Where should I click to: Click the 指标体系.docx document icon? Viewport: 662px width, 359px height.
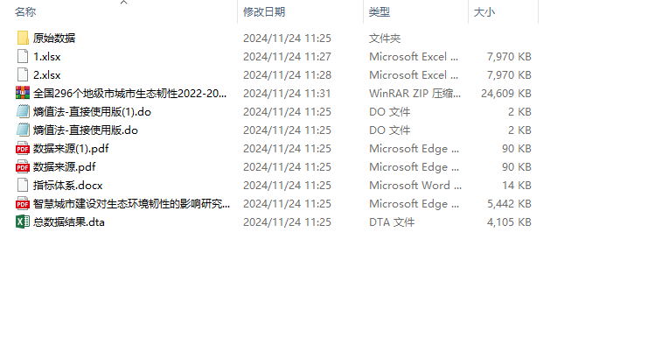23,185
